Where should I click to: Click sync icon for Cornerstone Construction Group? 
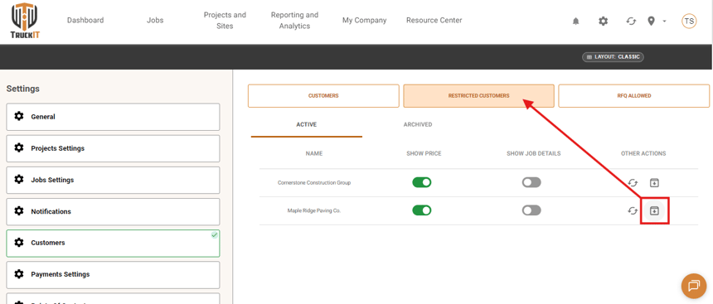633,183
